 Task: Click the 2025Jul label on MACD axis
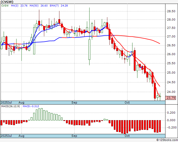click(x=6, y=136)
